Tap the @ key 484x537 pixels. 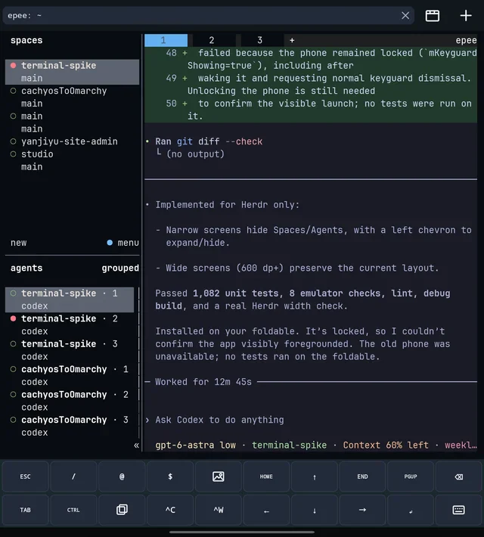[122, 476]
